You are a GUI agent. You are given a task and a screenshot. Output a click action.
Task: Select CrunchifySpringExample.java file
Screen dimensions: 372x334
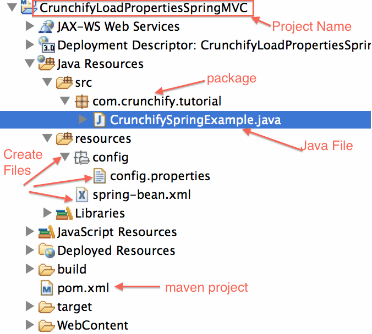pos(195,120)
